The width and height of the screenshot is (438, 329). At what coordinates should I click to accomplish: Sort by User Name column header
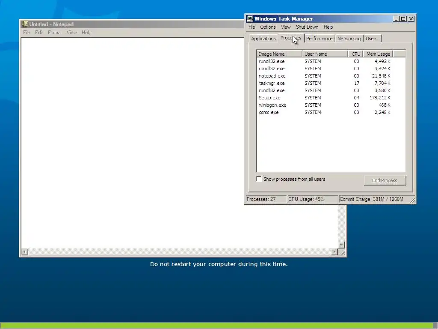pos(325,54)
